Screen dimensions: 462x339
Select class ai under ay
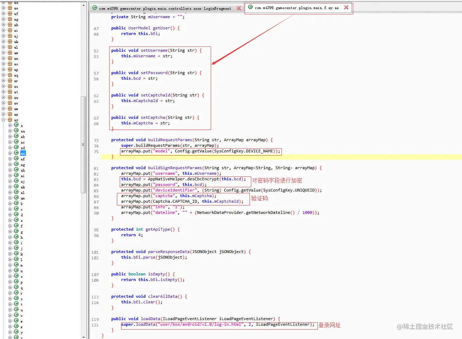point(22,176)
